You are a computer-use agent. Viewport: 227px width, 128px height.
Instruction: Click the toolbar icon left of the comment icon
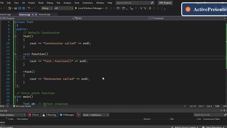click(x=123, y=8)
